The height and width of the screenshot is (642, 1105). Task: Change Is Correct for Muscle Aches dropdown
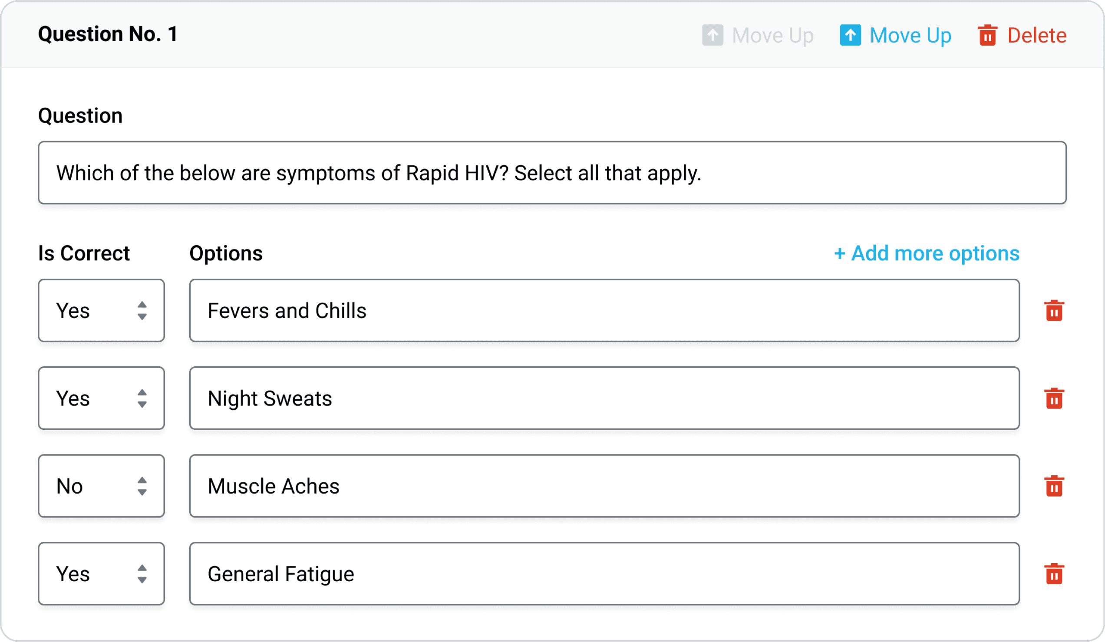pos(101,486)
